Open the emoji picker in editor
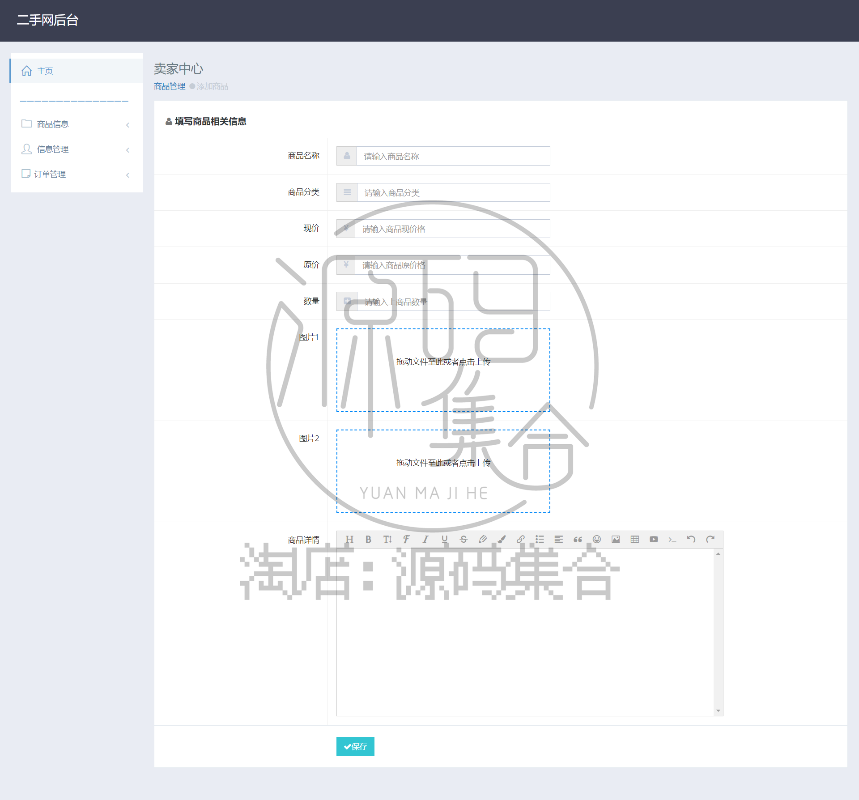The height and width of the screenshot is (800, 859). [597, 540]
